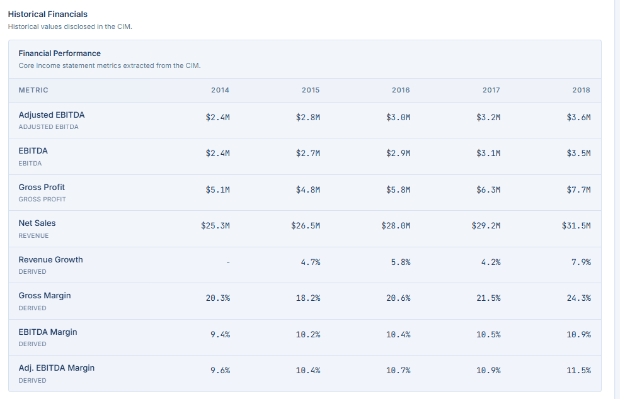Click Gross Margin 2018 value 24.3%
The image size is (620, 399).
coord(578,298)
